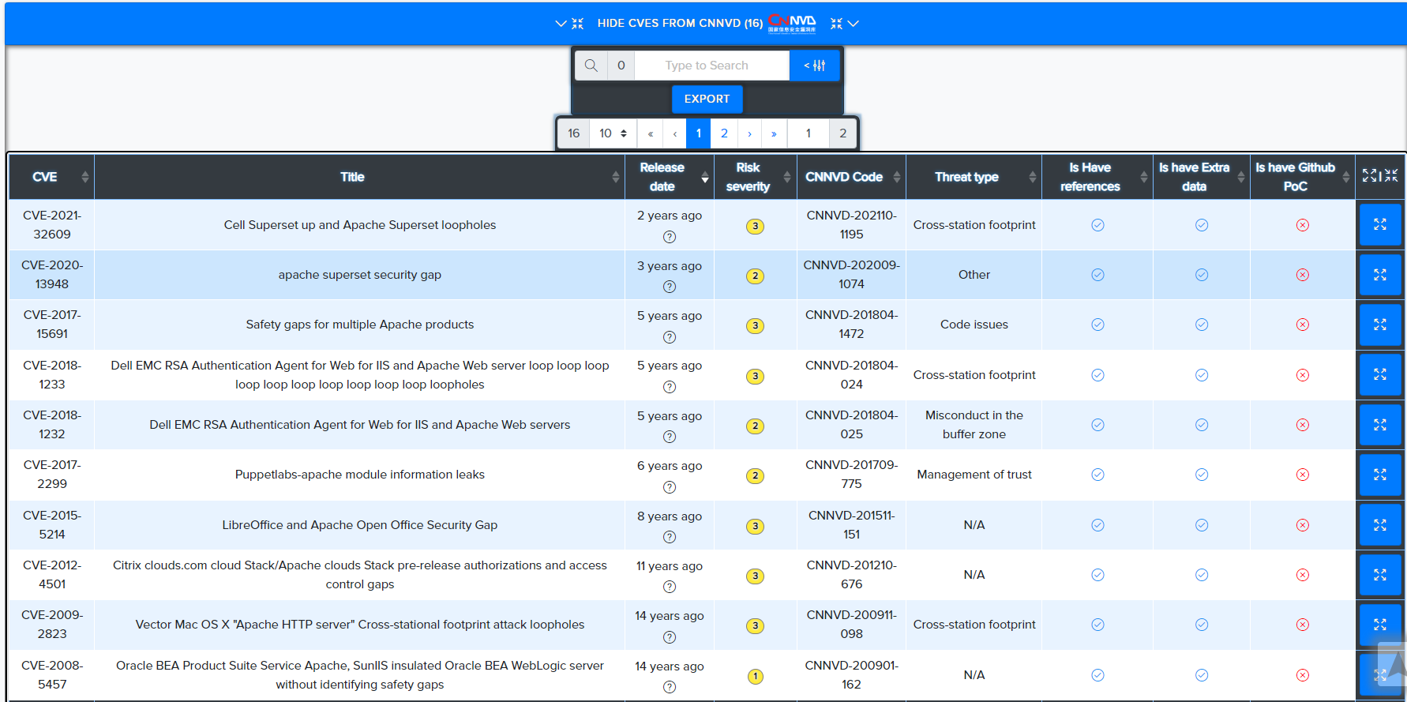The width and height of the screenshot is (1407, 702).
Task: Click risk severity badge for CVE-2021-32609
Action: (x=755, y=227)
